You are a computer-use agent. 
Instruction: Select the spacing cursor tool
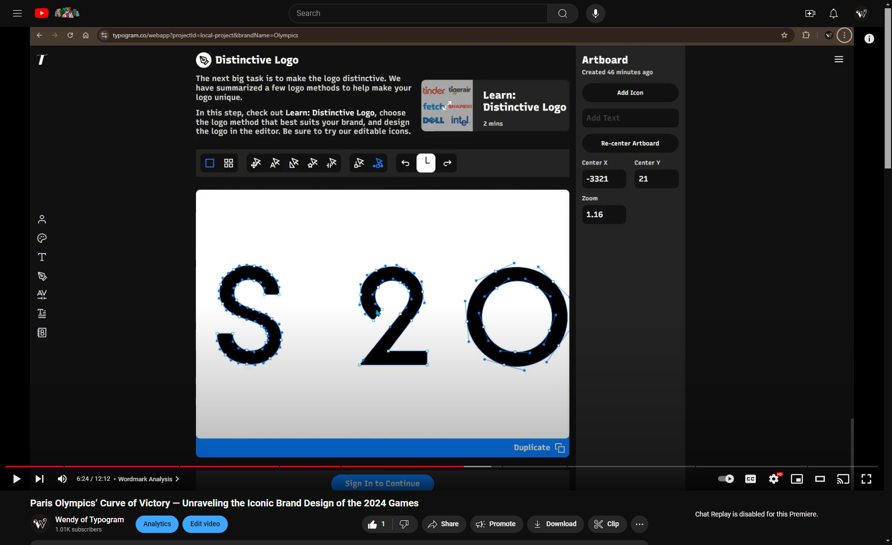coord(331,163)
